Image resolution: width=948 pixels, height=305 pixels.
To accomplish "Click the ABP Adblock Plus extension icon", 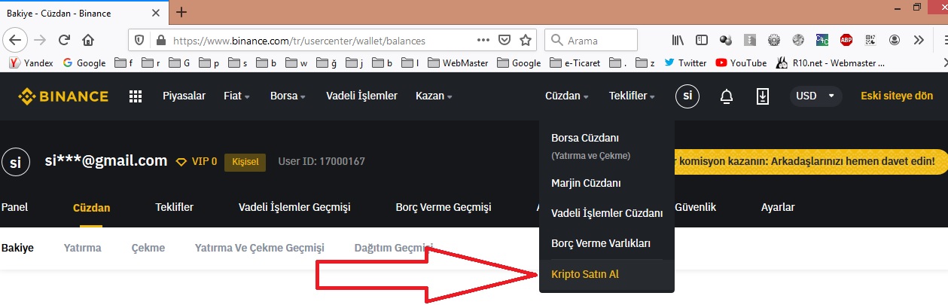I will pos(846,40).
